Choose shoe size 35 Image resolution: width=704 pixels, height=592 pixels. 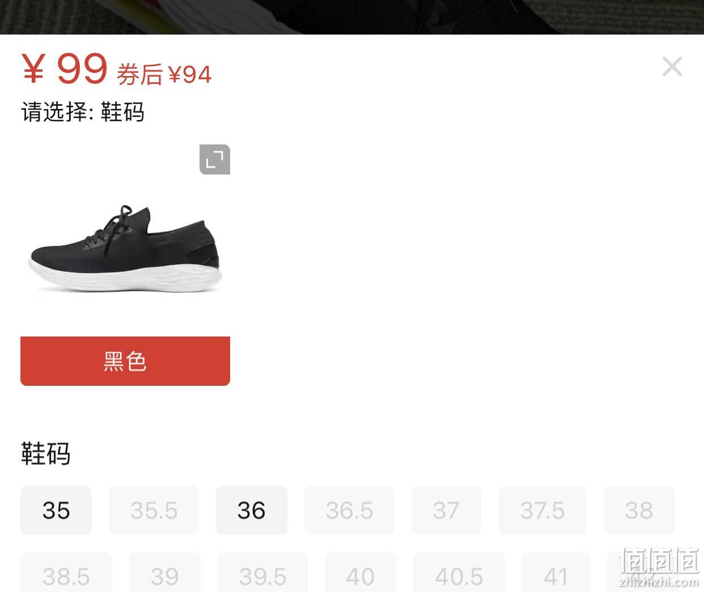click(x=56, y=510)
